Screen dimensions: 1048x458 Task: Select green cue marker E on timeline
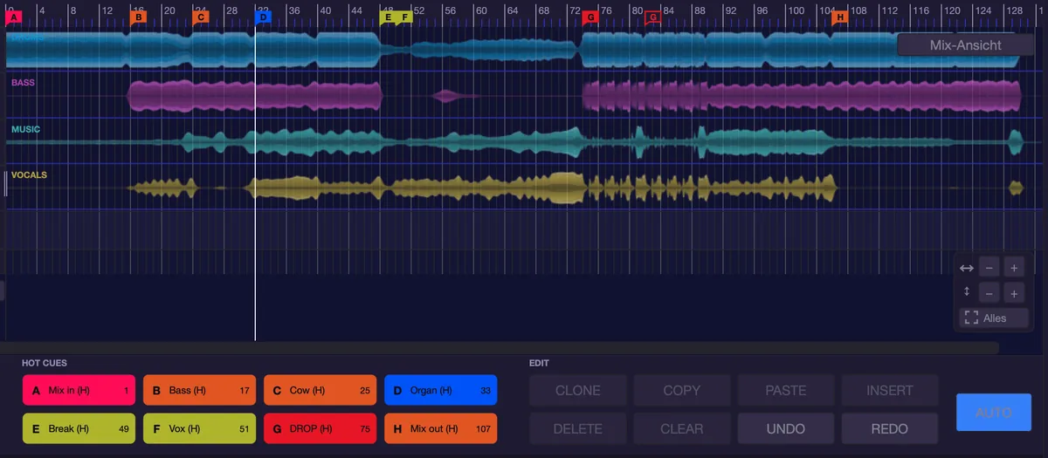388,17
